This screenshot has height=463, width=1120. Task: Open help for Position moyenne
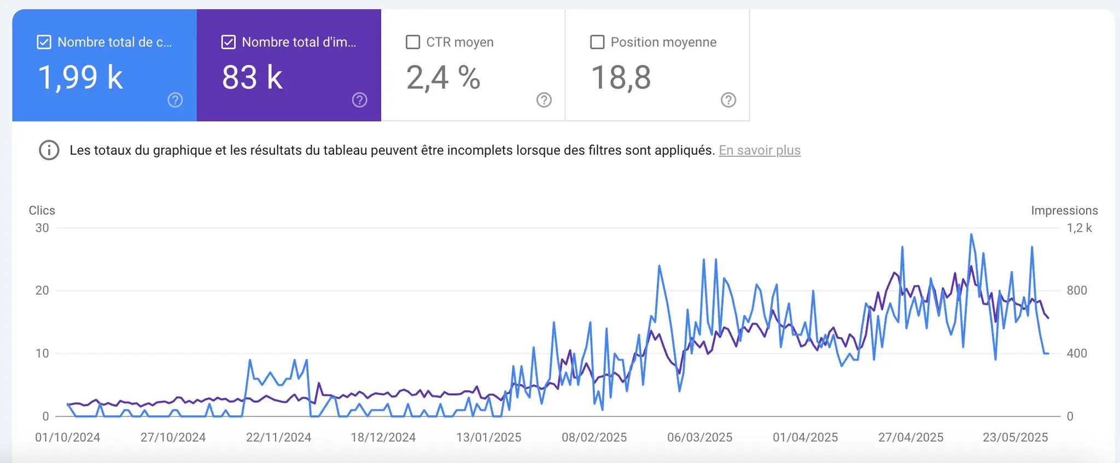pyautogui.click(x=728, y=100)
